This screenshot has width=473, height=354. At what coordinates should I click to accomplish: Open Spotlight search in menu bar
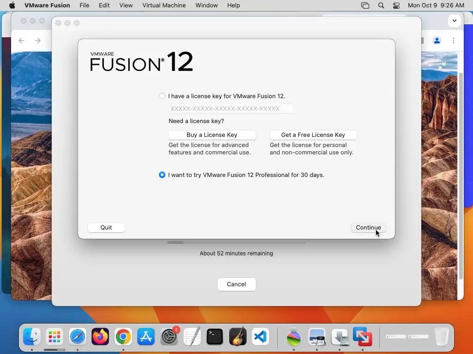click(x=381, y=5)
